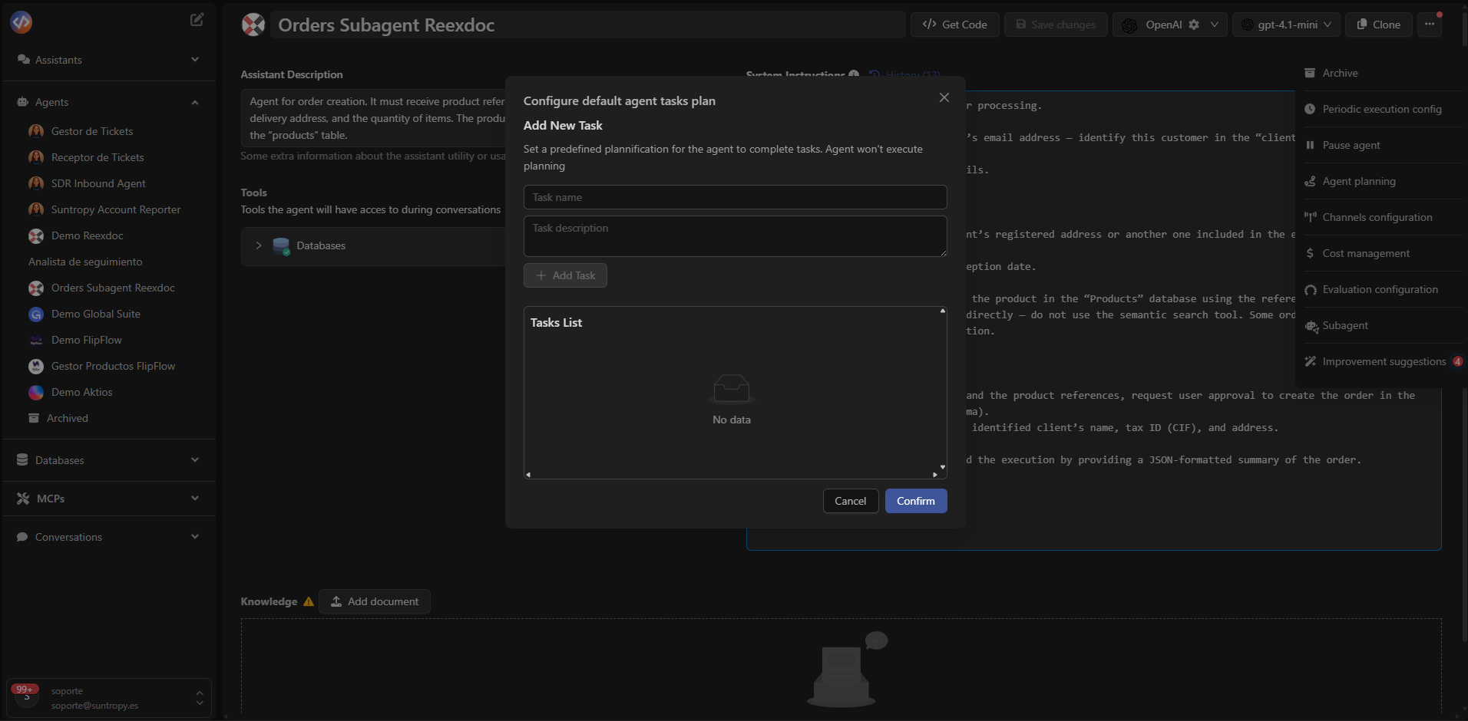
Task: Open the gpt-4.1-mini model dropdown
Action: [1287, 25]
